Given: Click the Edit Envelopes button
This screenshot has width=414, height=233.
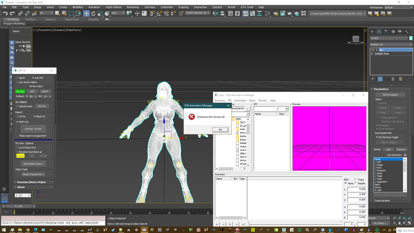Looking at the screenshot, I should click(390, 94).
